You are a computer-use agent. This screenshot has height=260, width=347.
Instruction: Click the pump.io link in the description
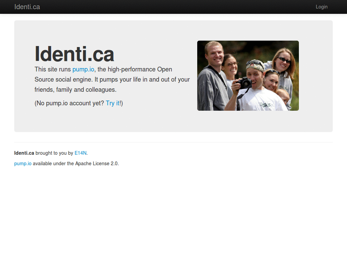click(x=83, y=69)
